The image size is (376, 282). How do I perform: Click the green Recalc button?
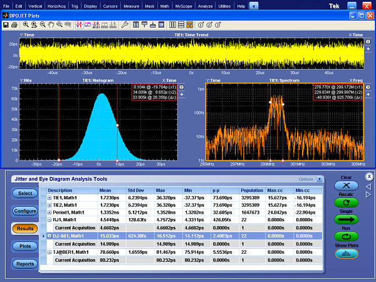tap(346, 203)
